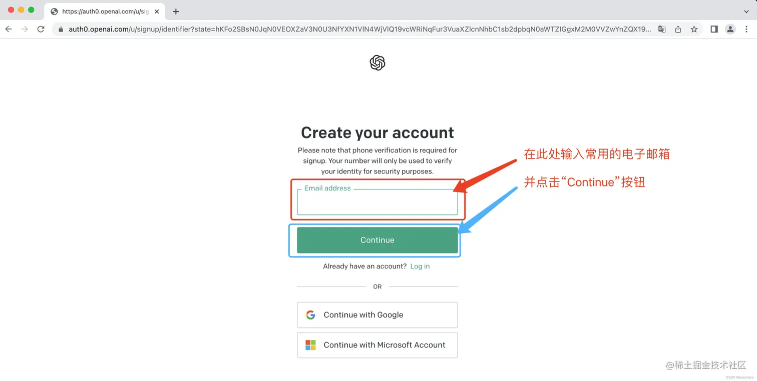Expand the tab search chevron

(x=746, y=11)
